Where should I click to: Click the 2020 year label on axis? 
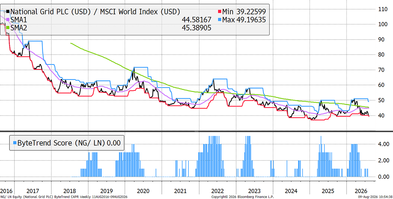(x=143, y=191)
